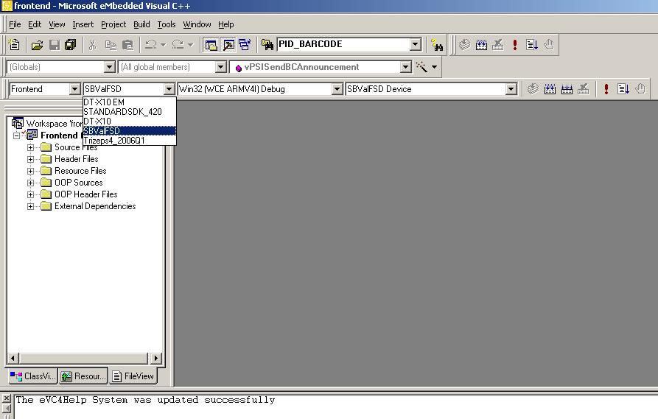Screen dimensions: 658x419
Task: Toggle the Output window button
Action: click(228, 45)
